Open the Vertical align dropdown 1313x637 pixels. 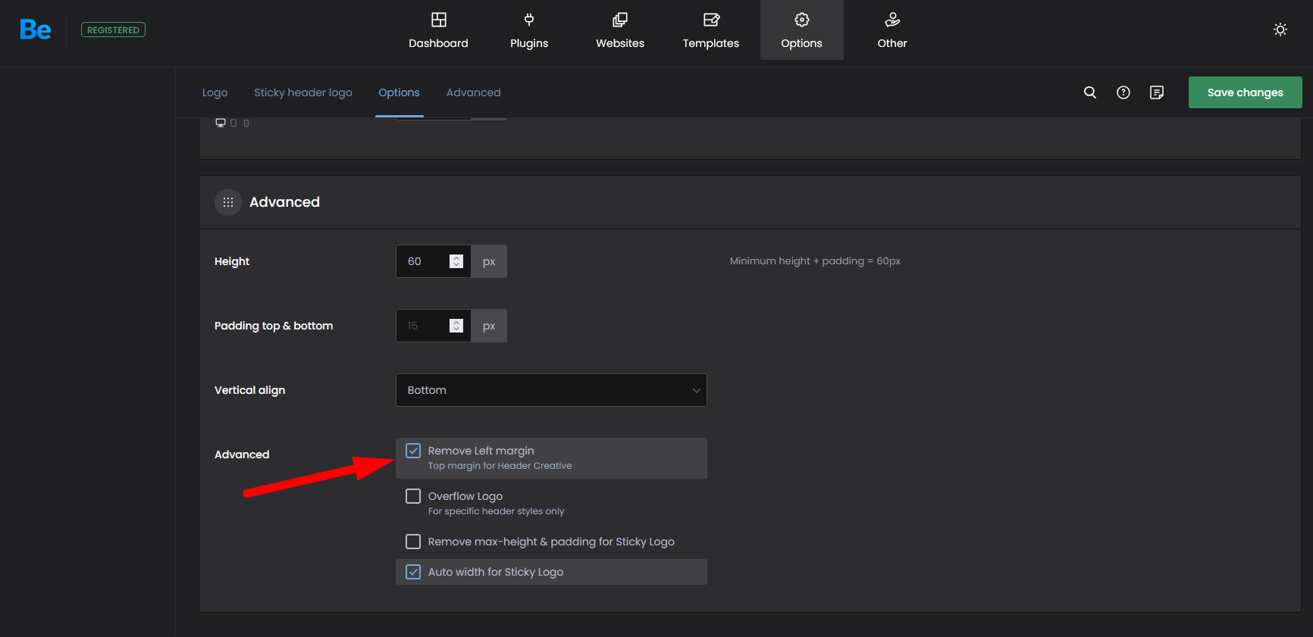pyautogui.click(x=551, y=390)
